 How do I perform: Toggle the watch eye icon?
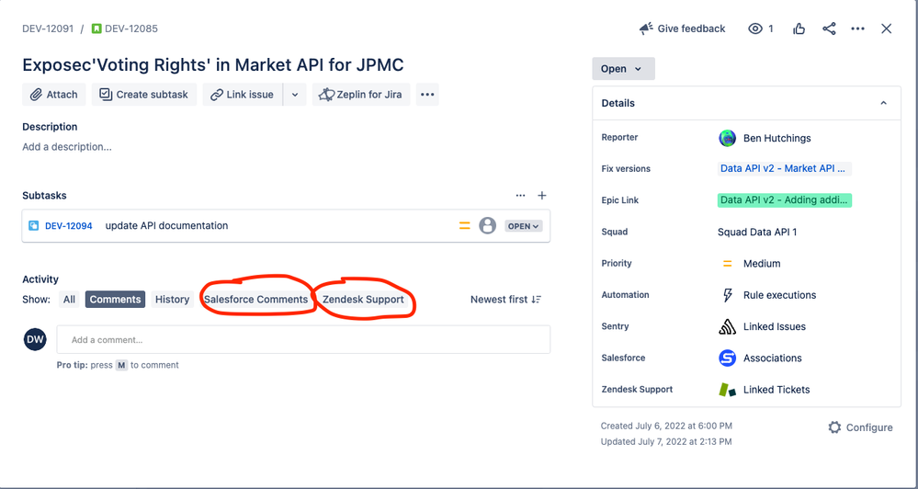(755, 28)
